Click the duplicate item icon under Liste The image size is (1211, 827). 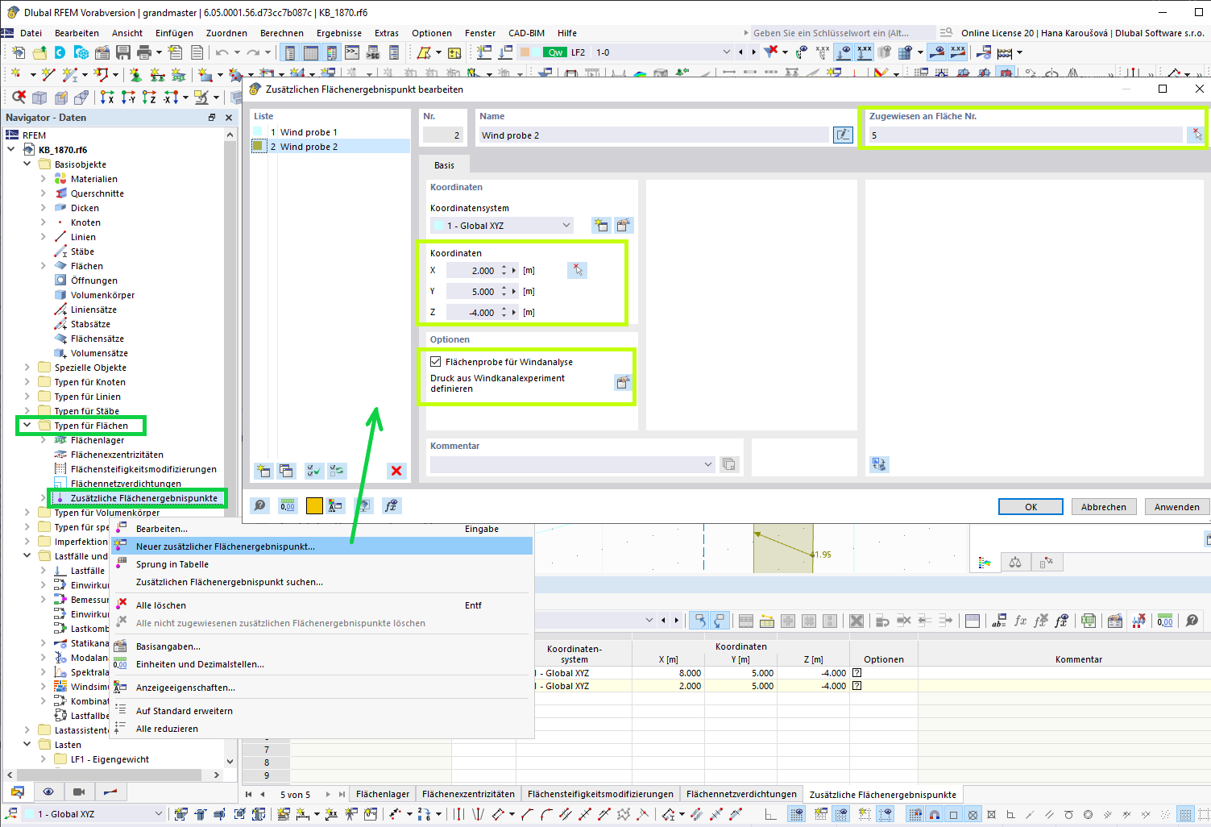pyautogui.click(x=286, y=471)
